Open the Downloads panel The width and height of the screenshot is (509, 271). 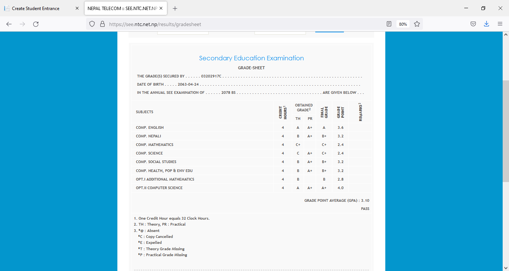point(486,24)
